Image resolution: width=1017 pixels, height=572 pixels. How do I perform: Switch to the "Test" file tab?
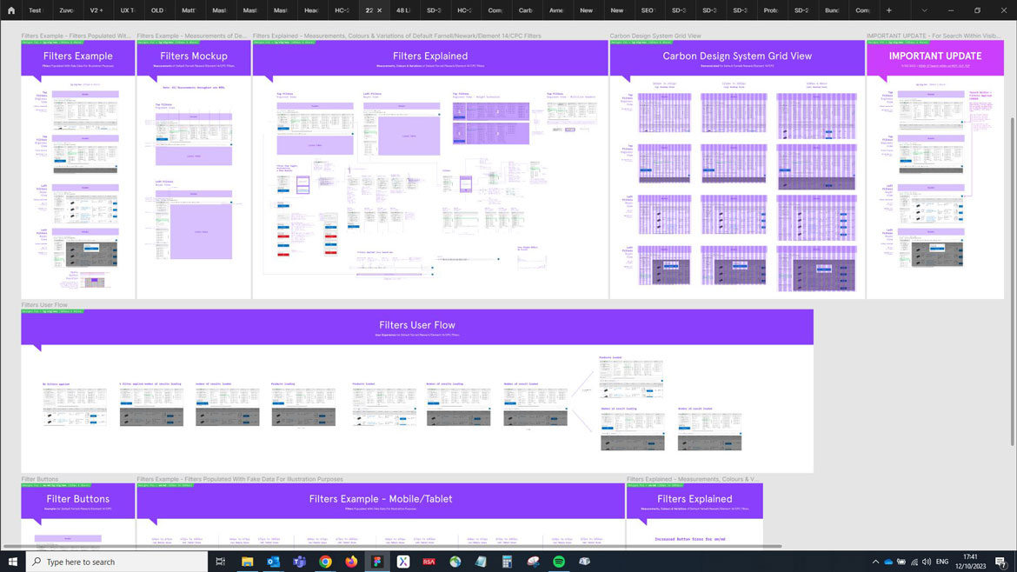[x=35, y=10]
